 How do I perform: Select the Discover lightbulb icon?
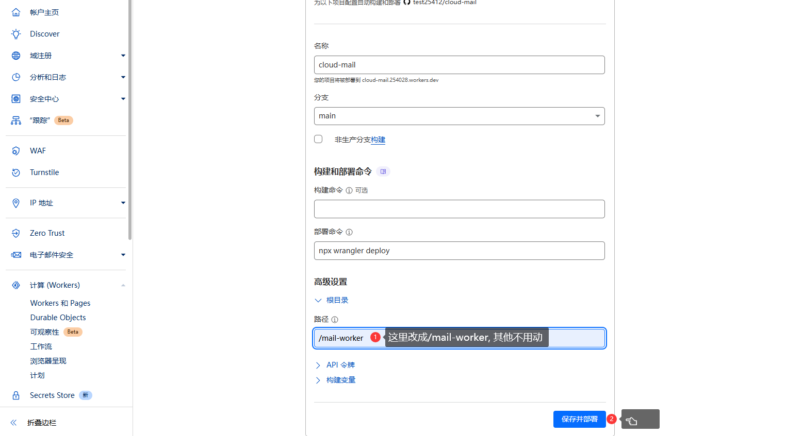coord(15,33)
